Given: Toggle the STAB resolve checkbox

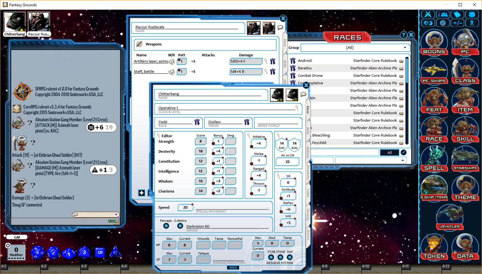Looking at the screenshot, I should coord(271,257).
